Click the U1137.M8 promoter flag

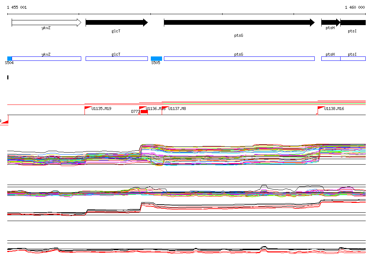coord(165,108)
